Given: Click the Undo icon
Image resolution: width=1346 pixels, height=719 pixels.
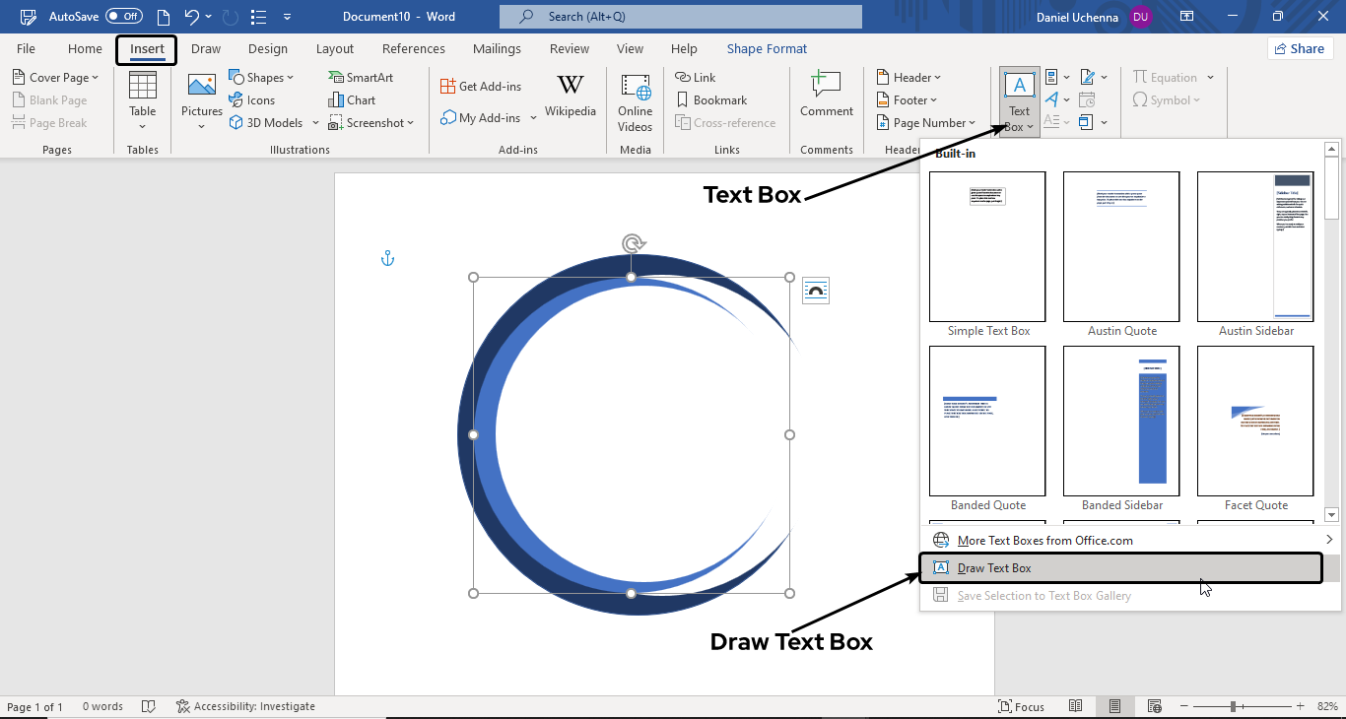Looking at the screenshot, I should tap(192, 17).
